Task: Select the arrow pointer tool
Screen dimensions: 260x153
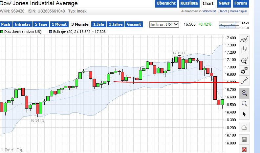Action: coord(244,114)
